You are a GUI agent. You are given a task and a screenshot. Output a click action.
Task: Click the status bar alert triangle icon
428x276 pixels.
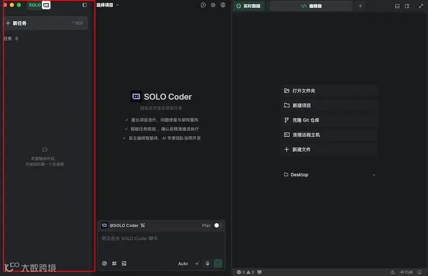pos(393,272)
